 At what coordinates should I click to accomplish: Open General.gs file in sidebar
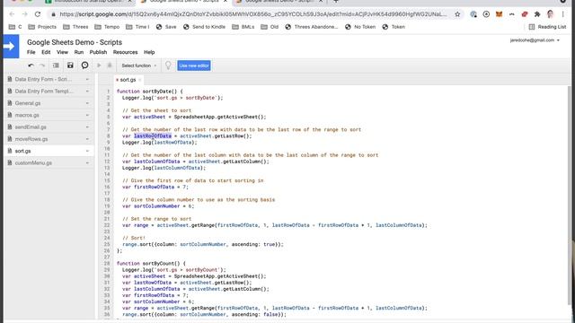[28, 103]
